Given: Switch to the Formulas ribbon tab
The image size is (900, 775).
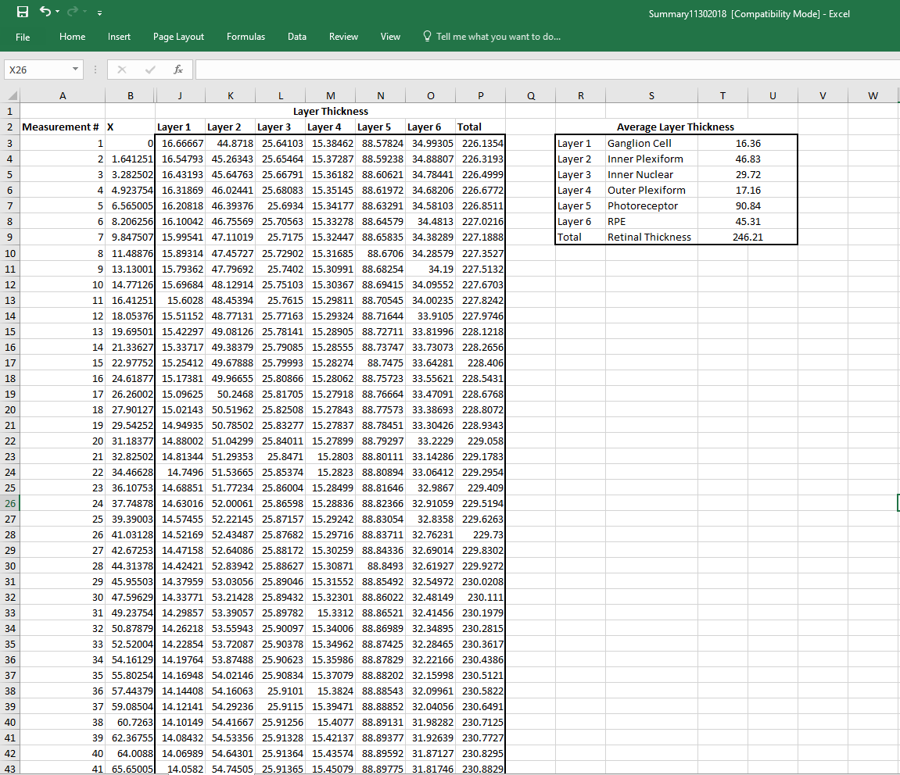Looking at the screenshot, I should click(246, 37).
